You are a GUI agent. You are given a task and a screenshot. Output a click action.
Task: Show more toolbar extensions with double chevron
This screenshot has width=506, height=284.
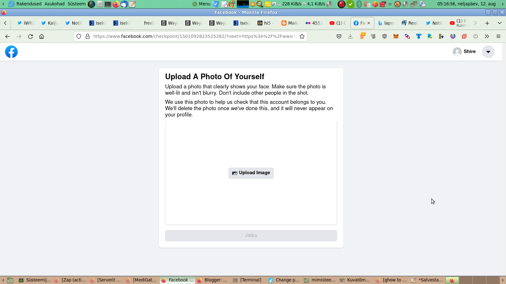[487, 36]
